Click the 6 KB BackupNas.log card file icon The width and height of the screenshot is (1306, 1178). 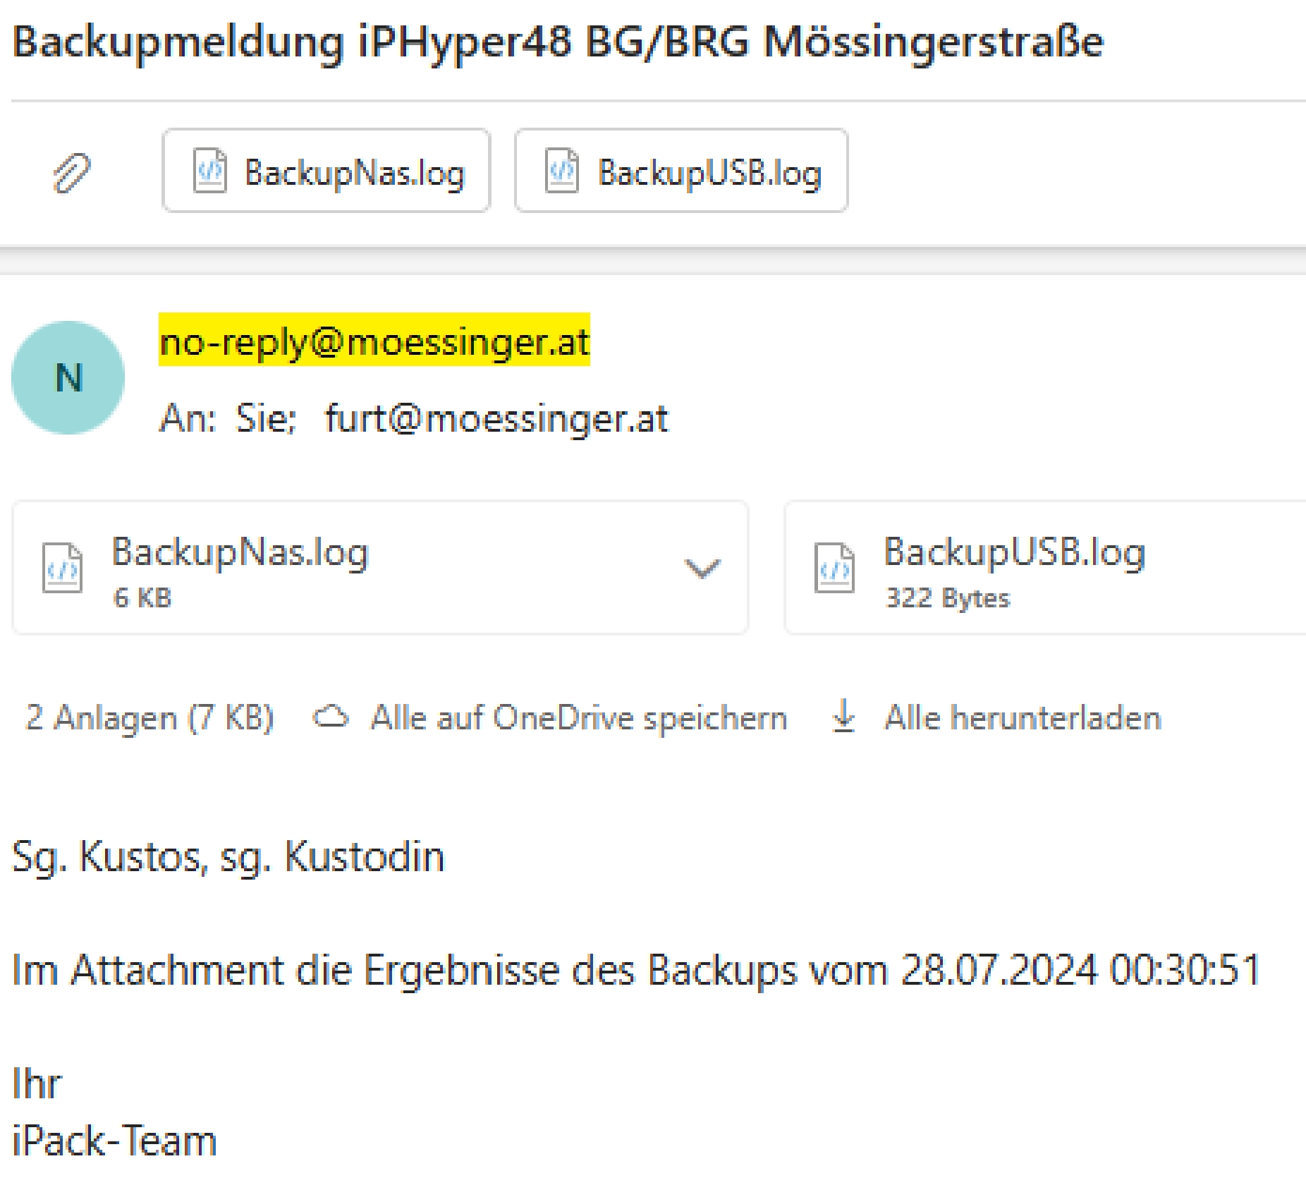click(x=62, y=568)
